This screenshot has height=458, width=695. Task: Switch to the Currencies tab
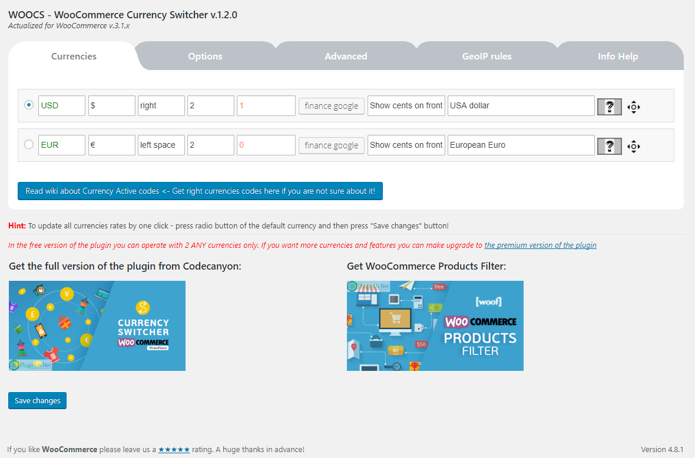(x=74, y=57)
